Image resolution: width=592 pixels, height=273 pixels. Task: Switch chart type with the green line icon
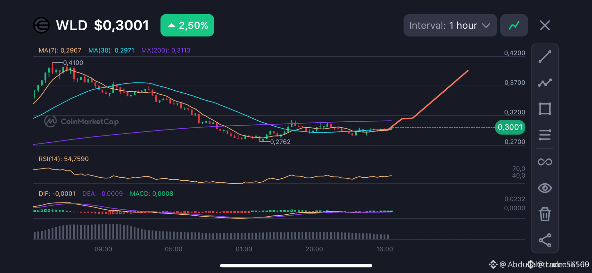click(514, 25)
